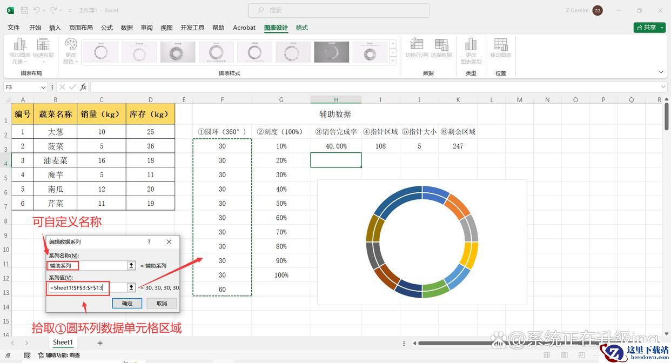Click the Undo arrow icon
This screenshot has width=671, height=363.
tap(36, 10)
